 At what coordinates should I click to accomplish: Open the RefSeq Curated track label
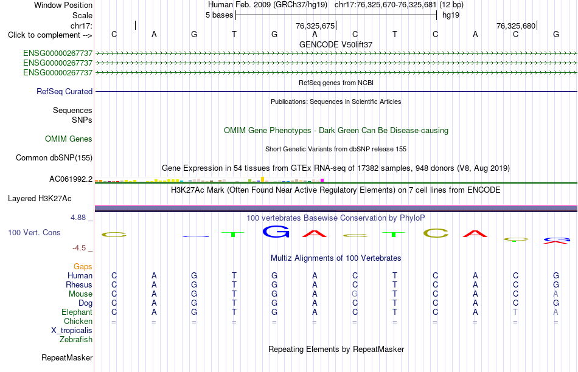point(64,91)
